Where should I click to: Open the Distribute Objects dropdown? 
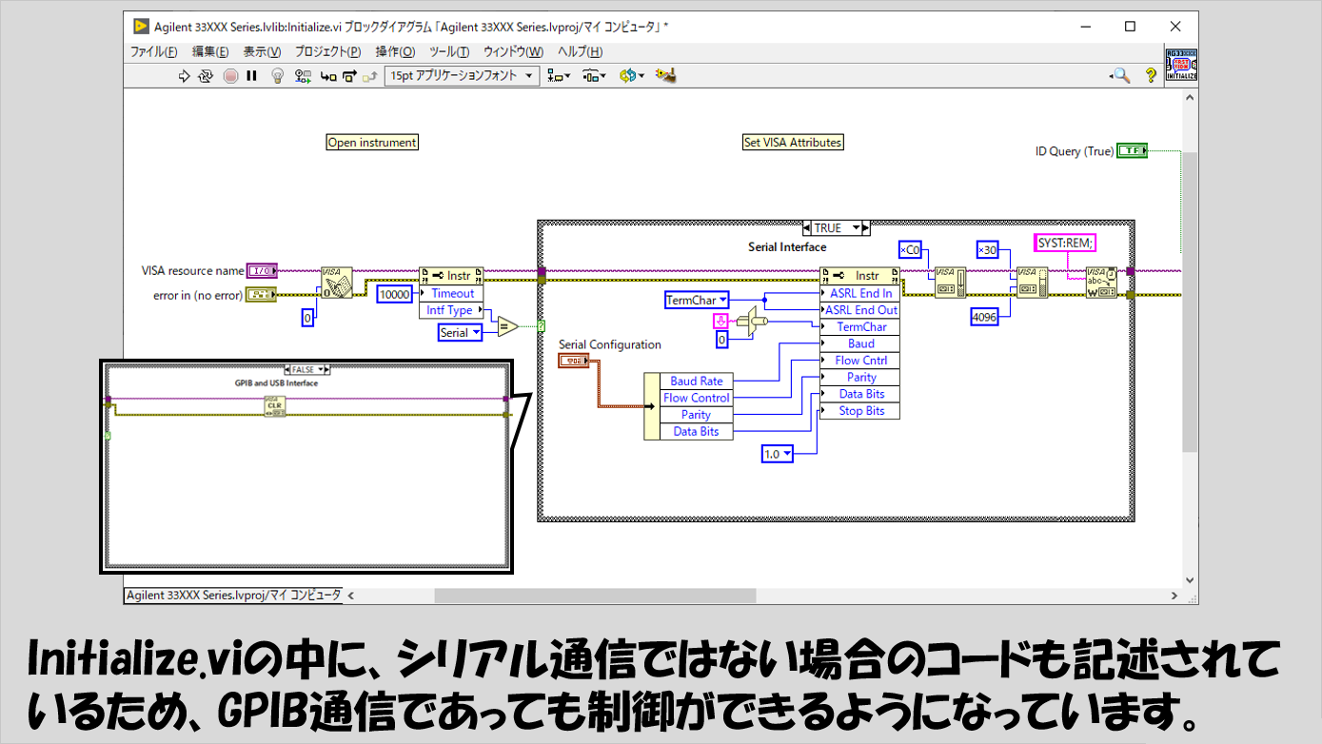click(x=594, y=76)
